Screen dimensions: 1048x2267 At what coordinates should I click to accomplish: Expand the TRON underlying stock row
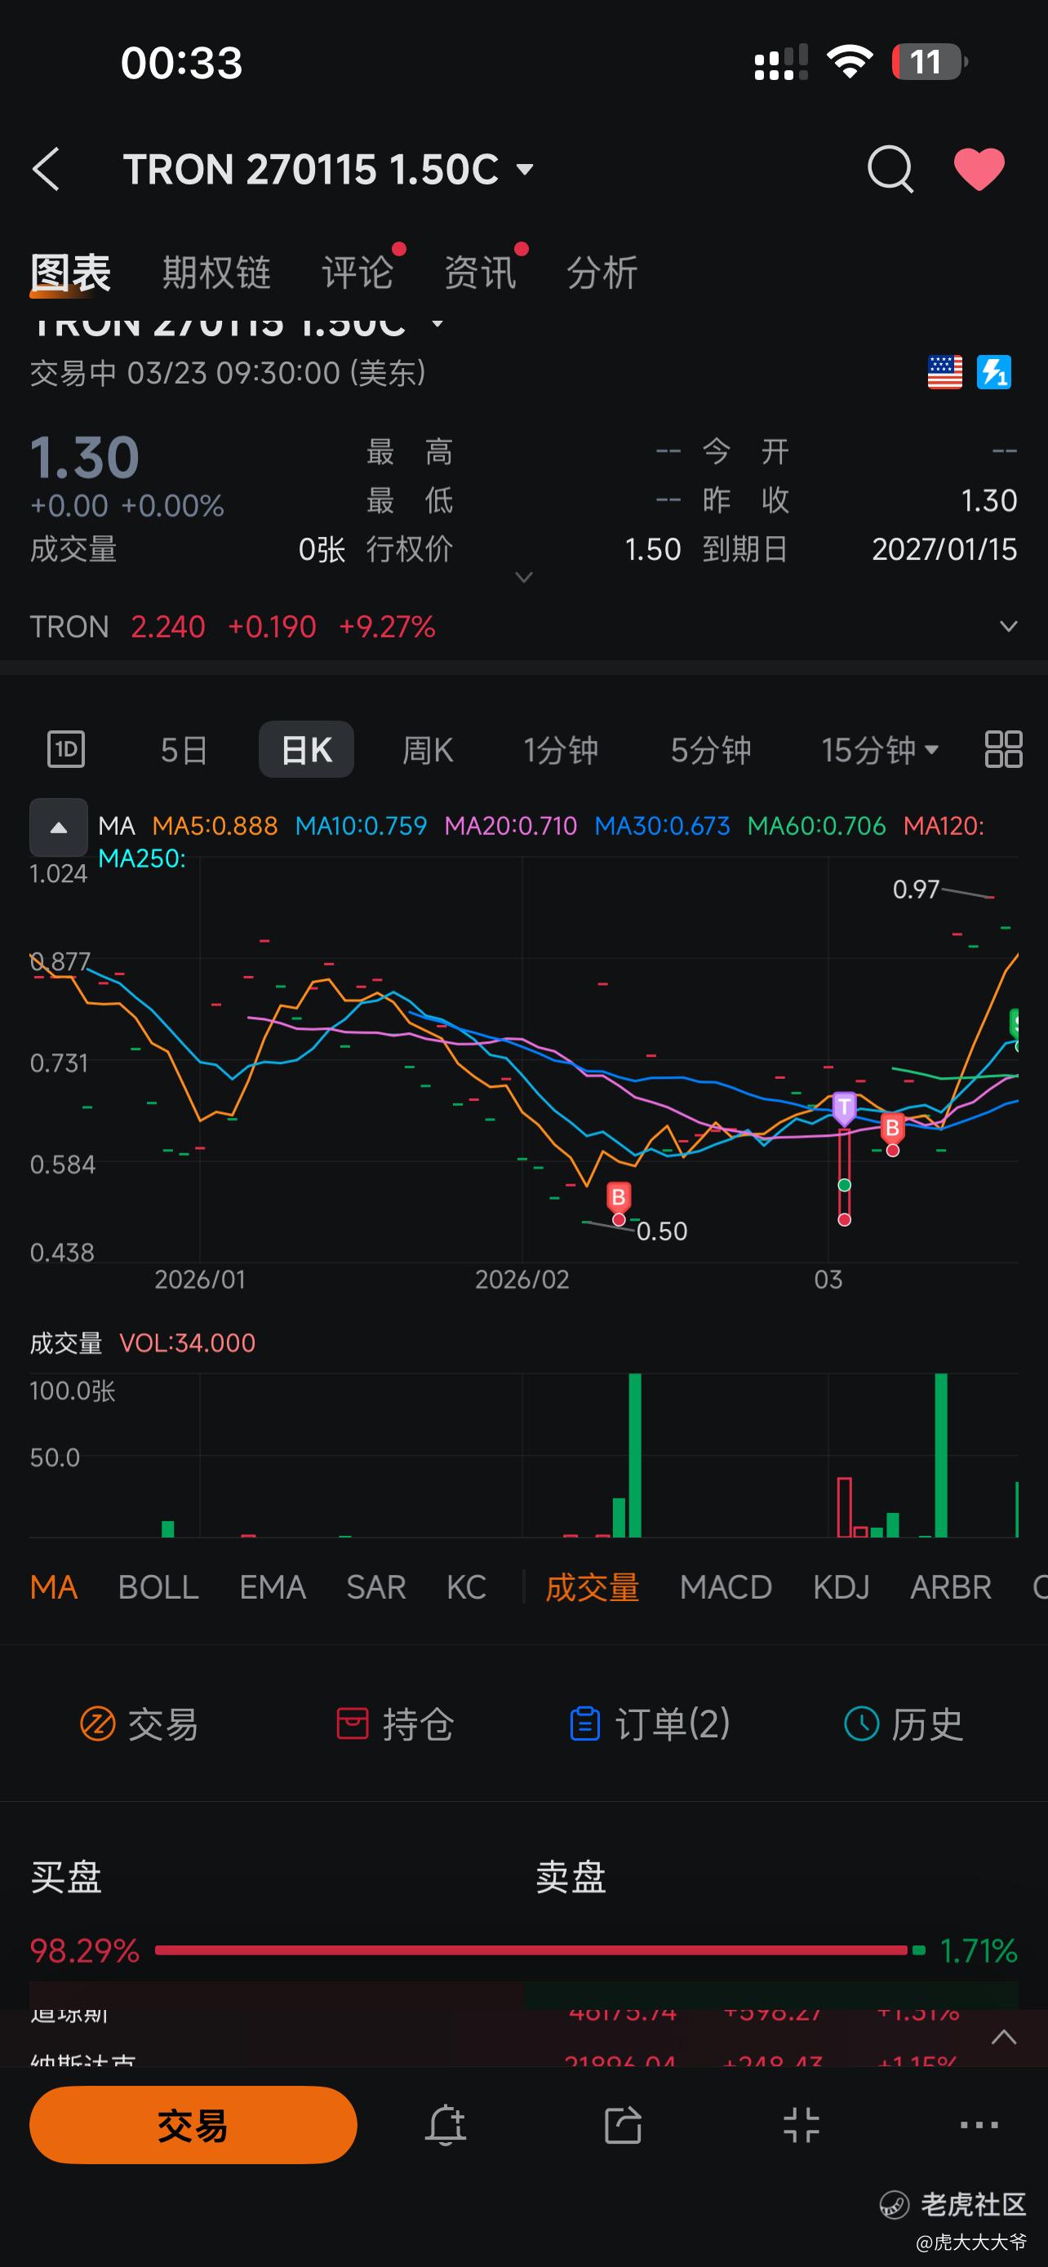click(1008, 627)
